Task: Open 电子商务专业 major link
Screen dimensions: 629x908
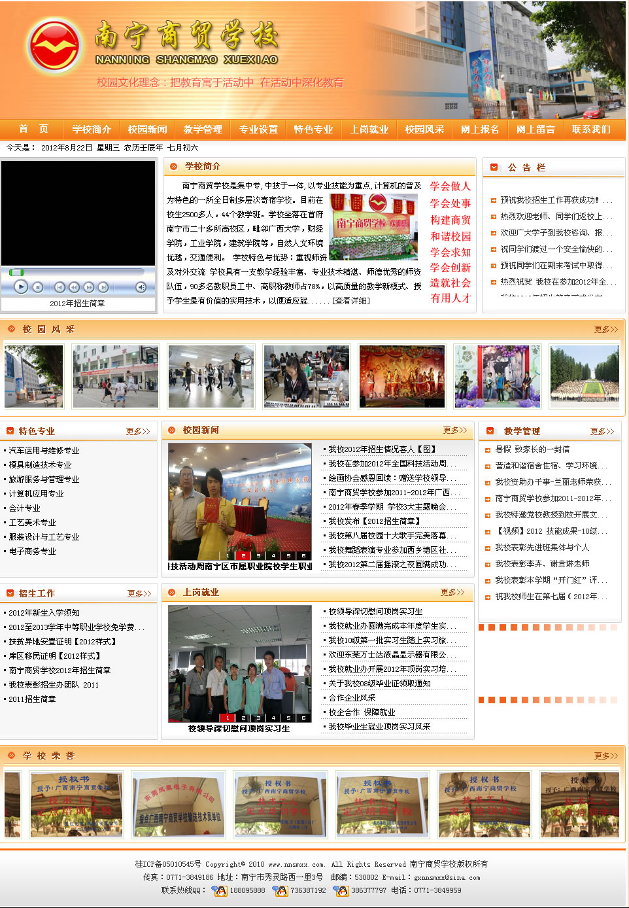Action: coord(32,551)
